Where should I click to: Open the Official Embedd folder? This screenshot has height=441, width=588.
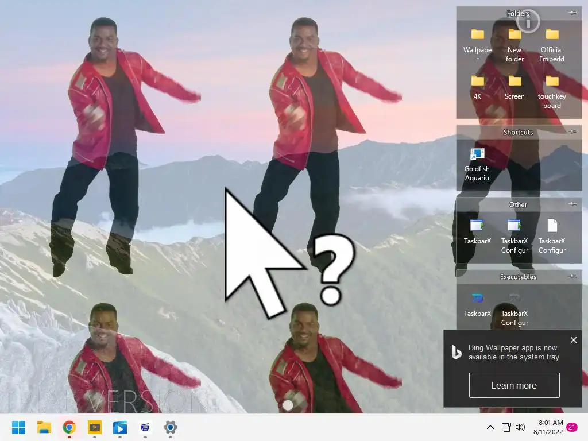click(x=552, y=44)
